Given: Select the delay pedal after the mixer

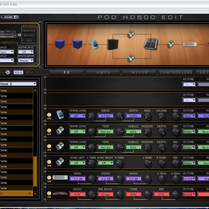Looking at the screenshot, I should [171, 44].
